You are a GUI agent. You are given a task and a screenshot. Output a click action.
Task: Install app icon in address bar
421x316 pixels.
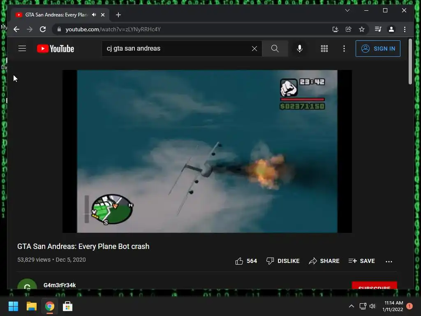[x=335, y=29]
